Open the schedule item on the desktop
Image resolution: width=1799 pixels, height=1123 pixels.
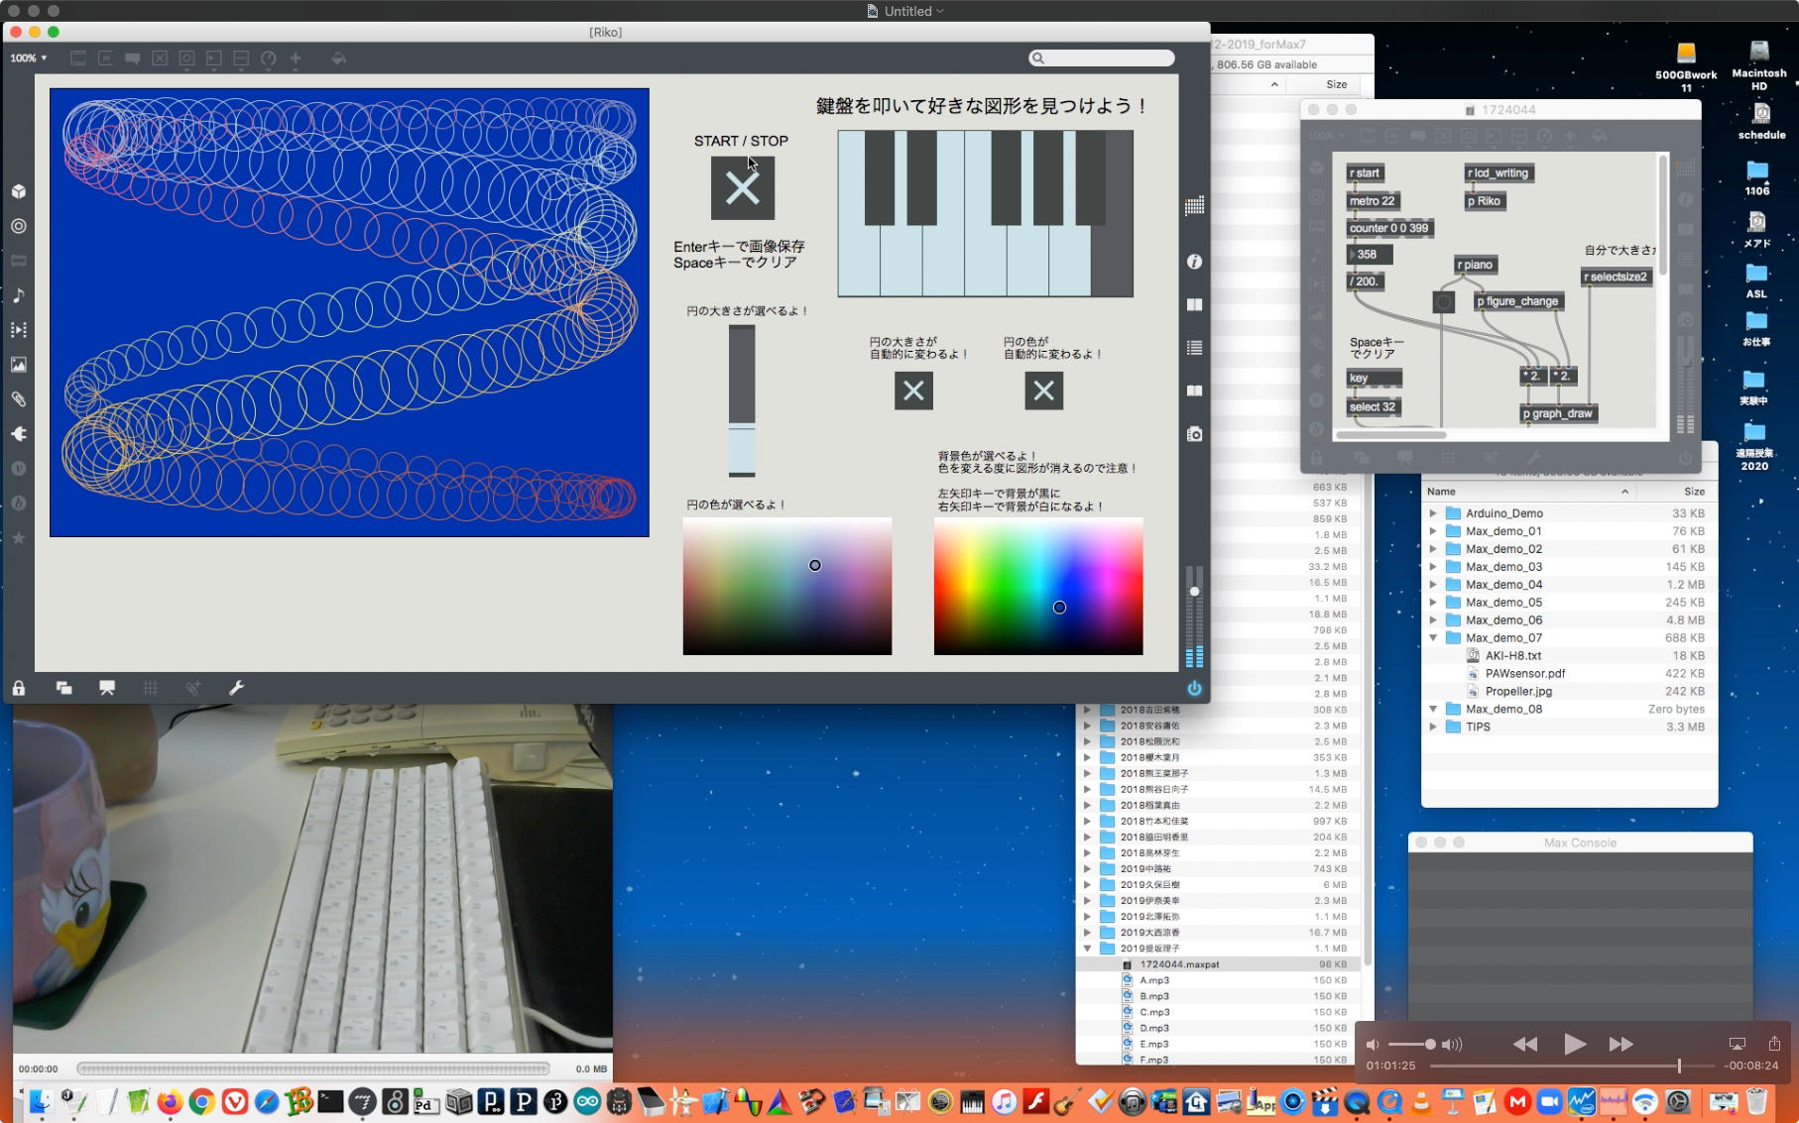pos(1761,121)
